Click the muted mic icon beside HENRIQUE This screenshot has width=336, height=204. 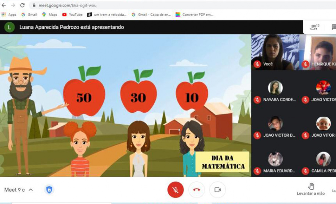coord(306,64)
